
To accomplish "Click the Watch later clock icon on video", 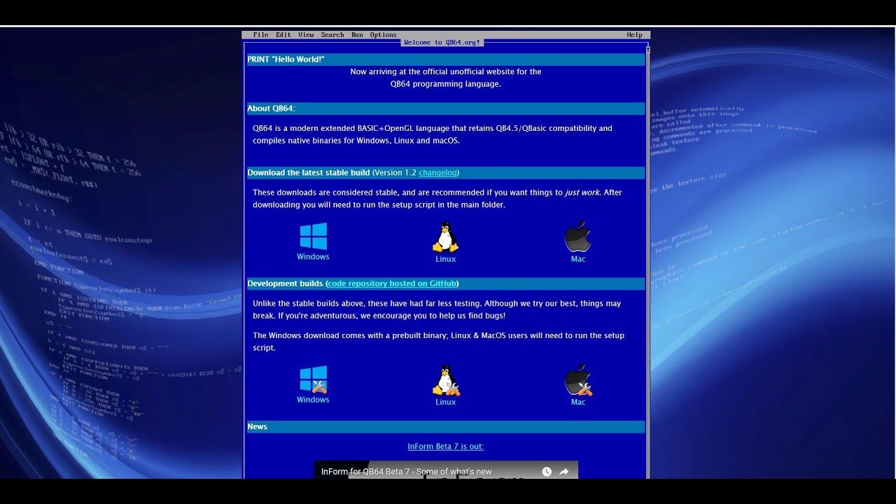I will [x=547, y=472].
